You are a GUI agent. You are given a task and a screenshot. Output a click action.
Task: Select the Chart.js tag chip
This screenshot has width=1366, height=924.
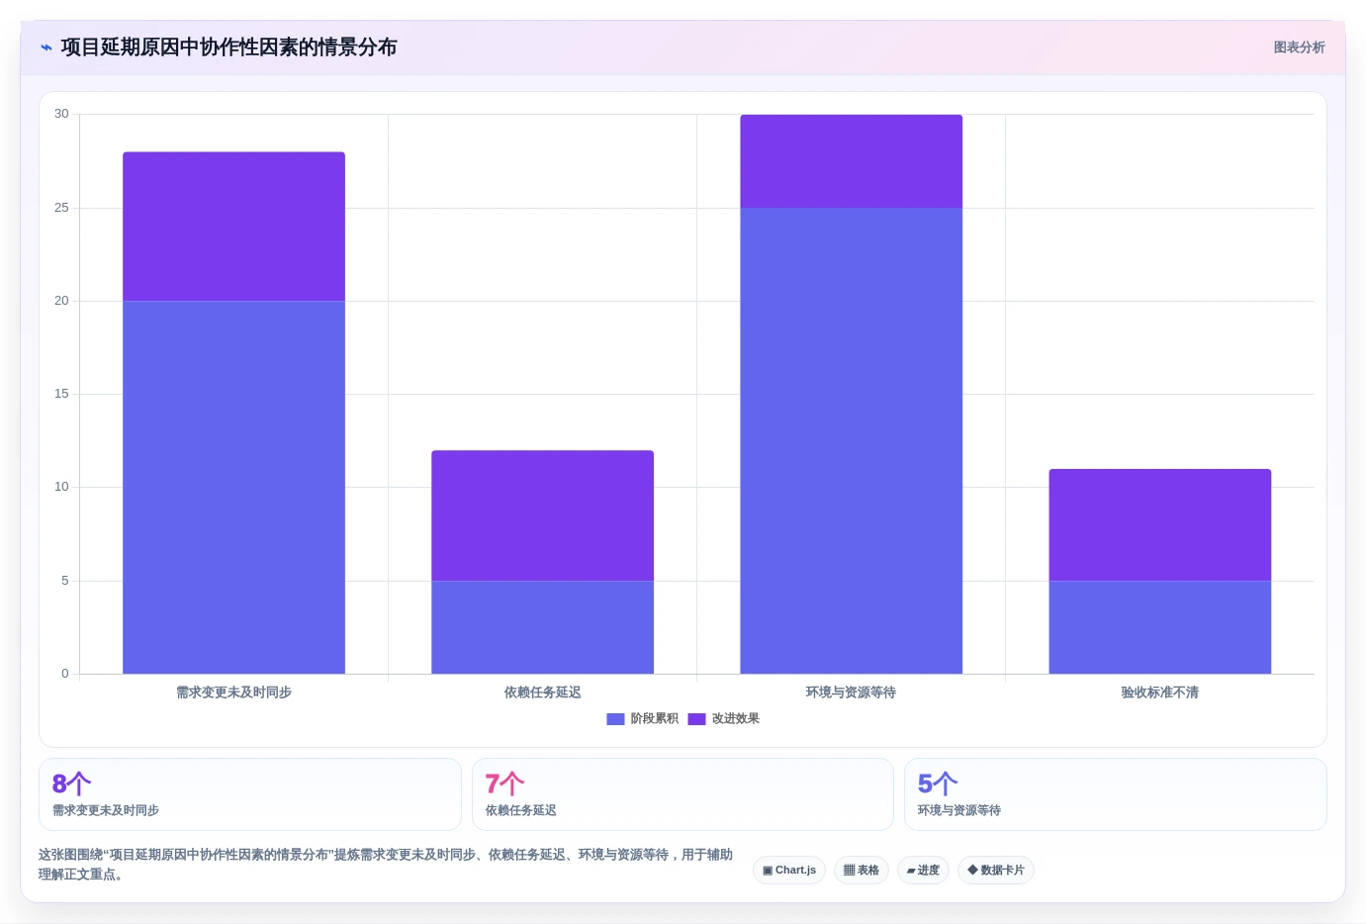pos(789,871)
